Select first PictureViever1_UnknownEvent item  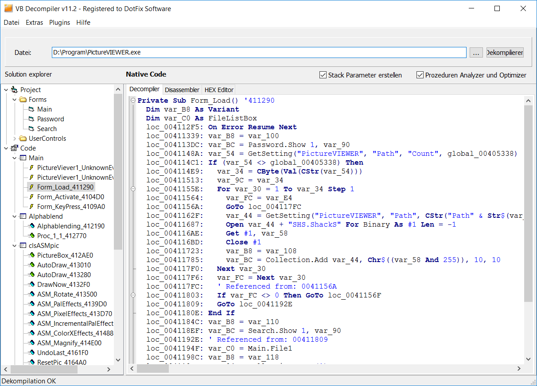tap(75, 168)
